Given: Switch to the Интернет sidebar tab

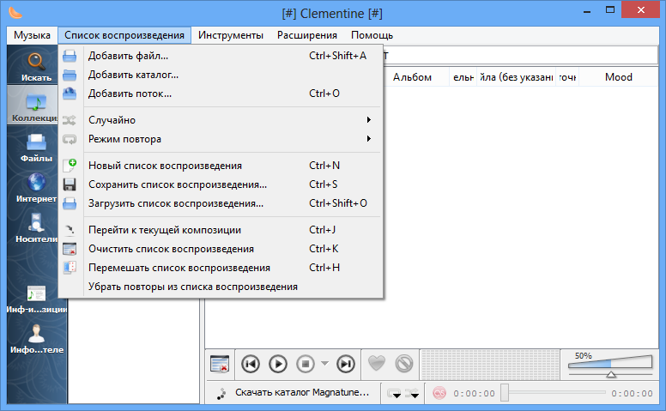Looking at the screenshot, I should [36, 187].
